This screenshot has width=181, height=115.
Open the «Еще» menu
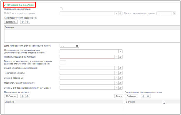[119, 96]
